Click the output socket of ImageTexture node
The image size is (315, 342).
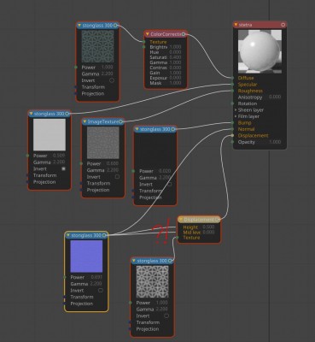pyautogui.click(x=121, y=121)
